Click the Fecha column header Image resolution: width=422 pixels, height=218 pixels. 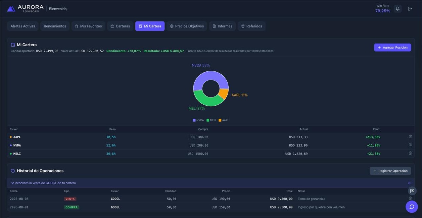pyautogui.click(x=14, y=191)
